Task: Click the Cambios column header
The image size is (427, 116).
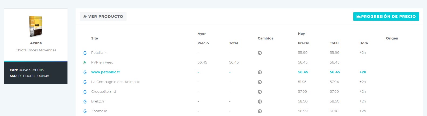Action: click(266, 38)
